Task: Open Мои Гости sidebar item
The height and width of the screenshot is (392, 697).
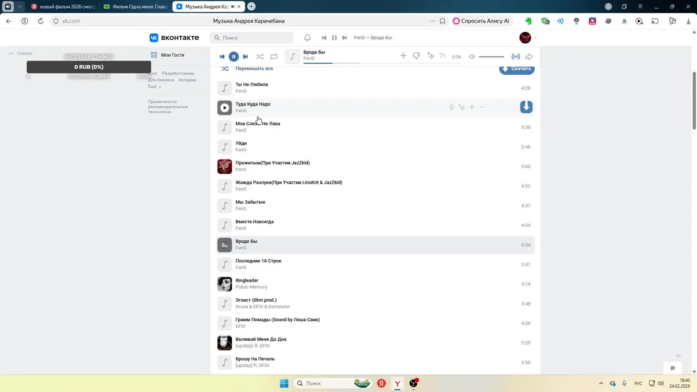Action: point(168,55)
